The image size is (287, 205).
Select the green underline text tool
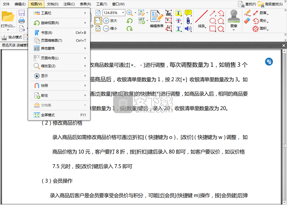pos(178,29)
